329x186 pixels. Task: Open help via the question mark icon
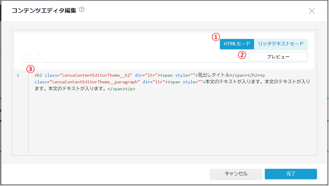[81, 10]
